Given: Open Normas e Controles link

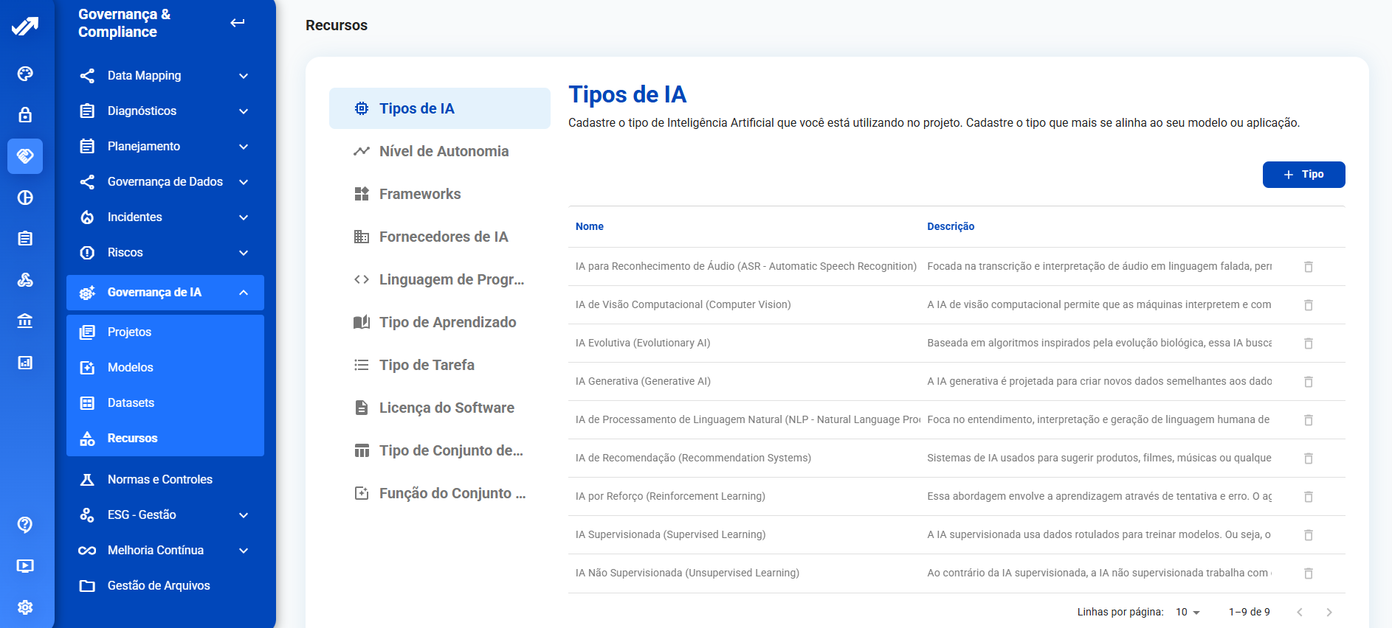Looking at the screenshot, I should pyautogui.click(x=159, y=480).
